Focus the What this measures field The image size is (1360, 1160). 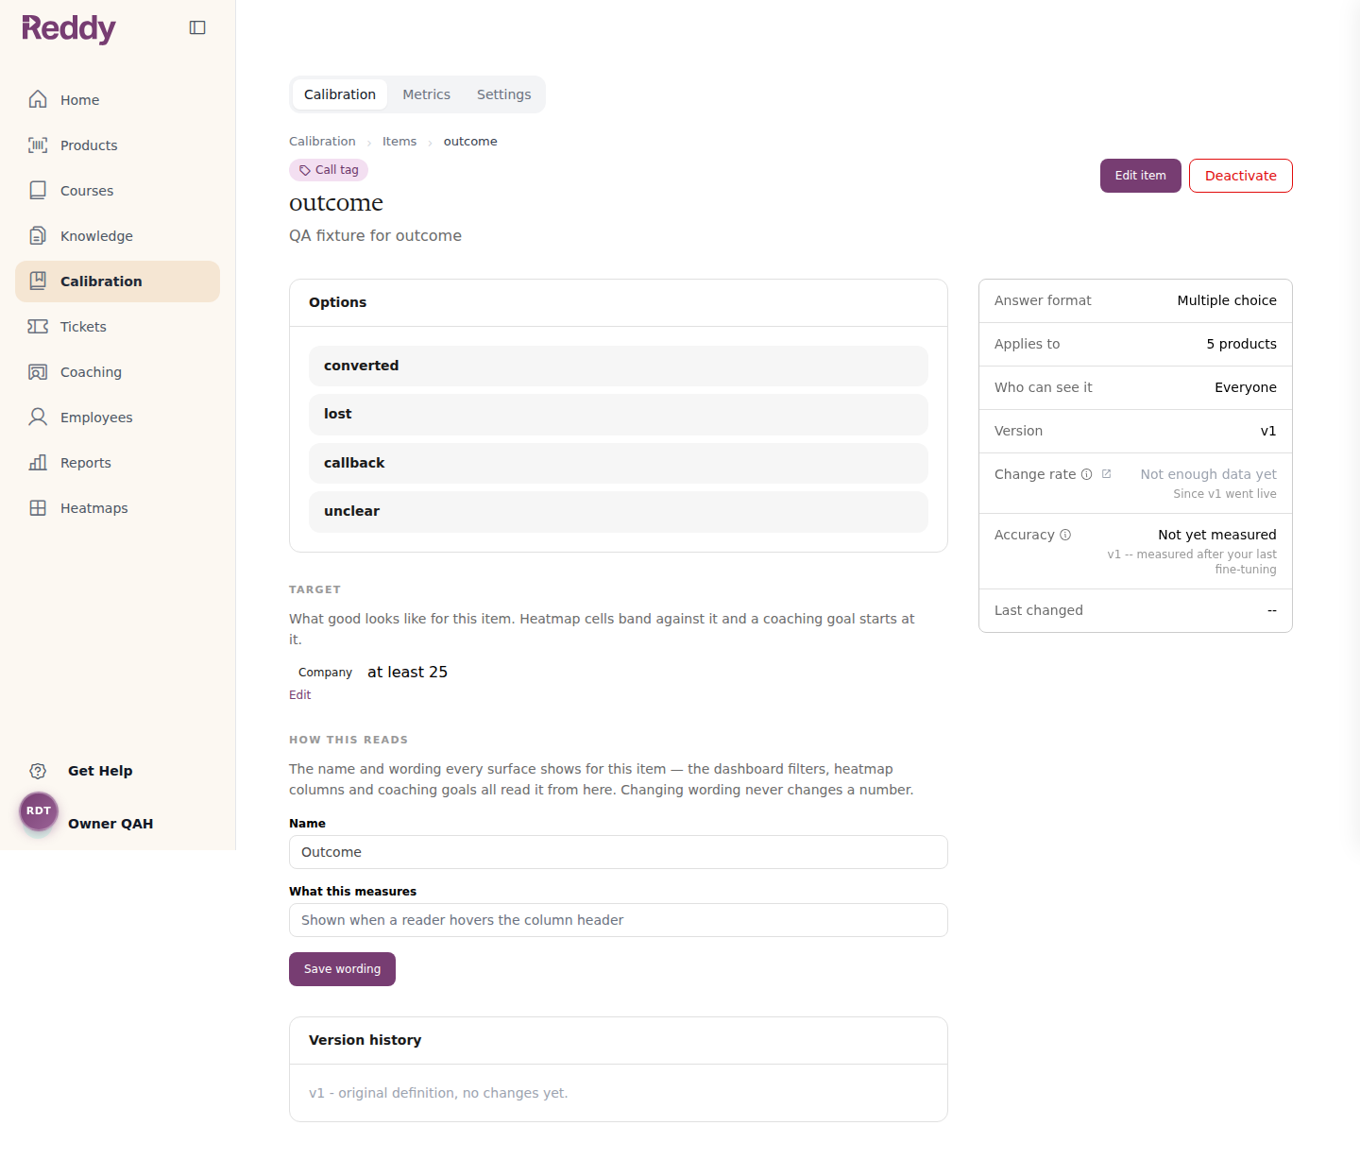click(619, 920)
